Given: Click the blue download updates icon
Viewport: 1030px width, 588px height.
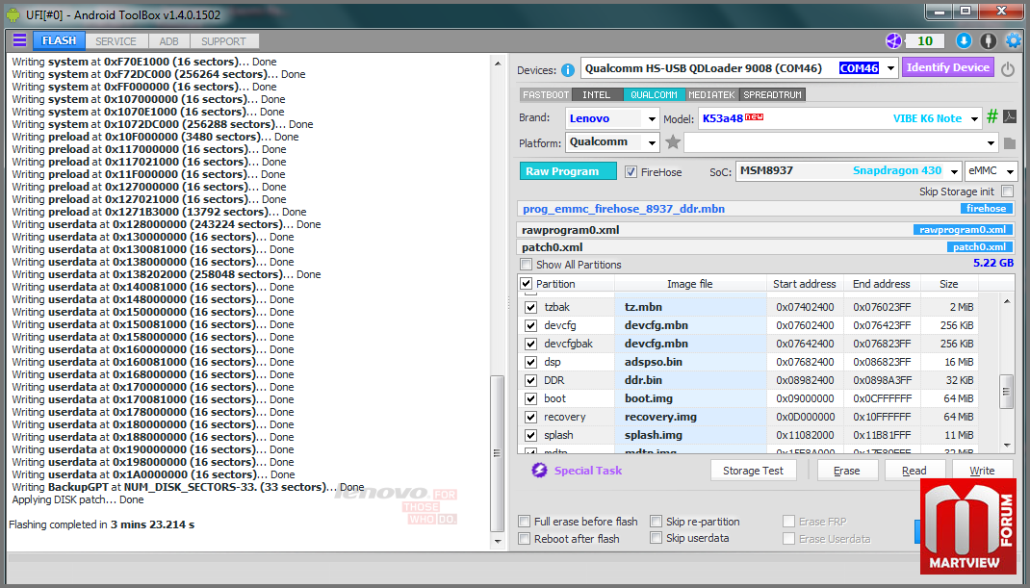Looking at the screenshot, I should [964, 40].
